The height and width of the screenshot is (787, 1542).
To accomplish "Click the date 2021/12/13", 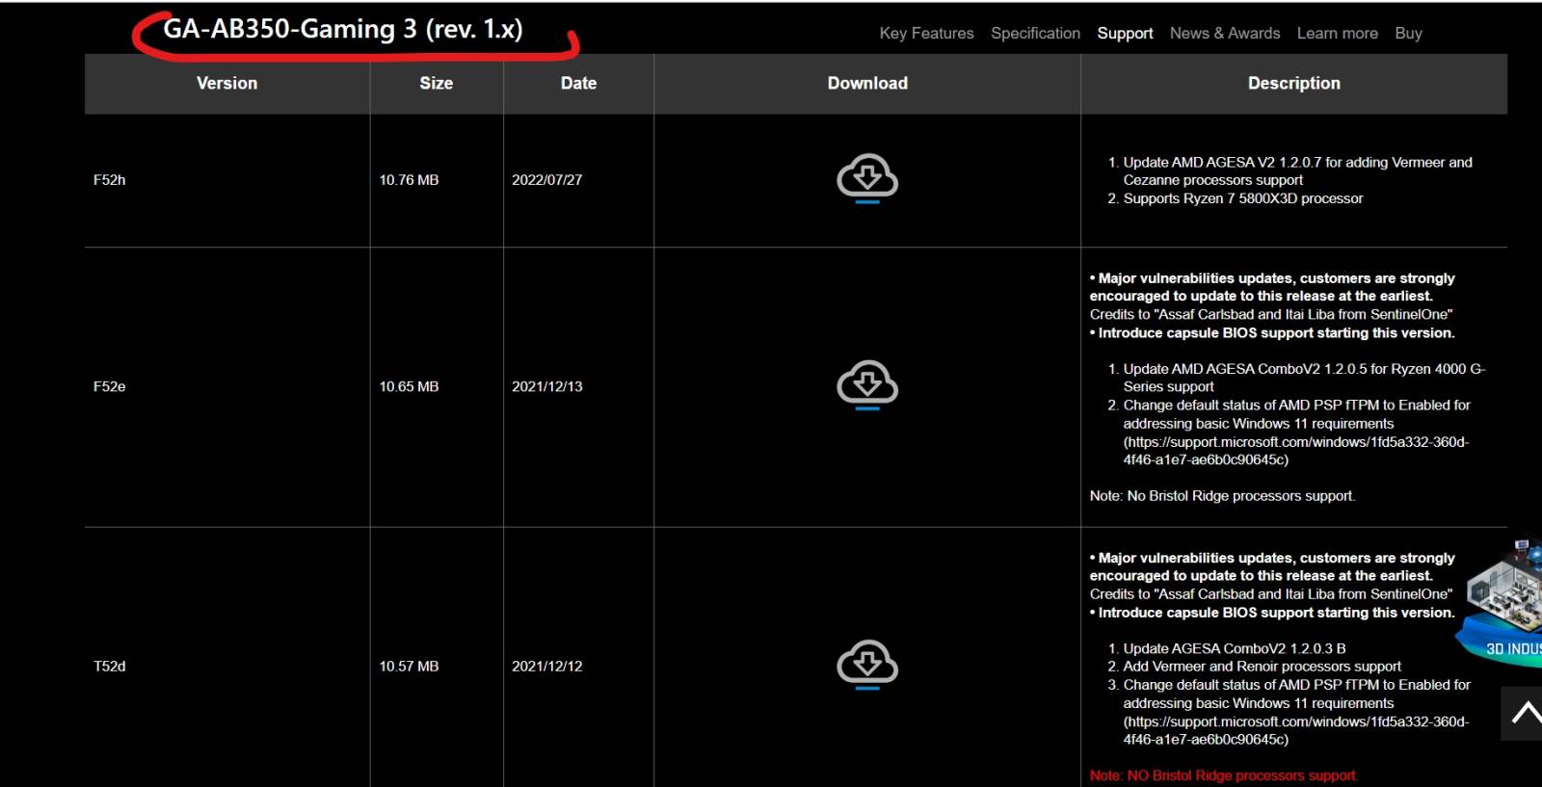I will [x=546, y=386].
